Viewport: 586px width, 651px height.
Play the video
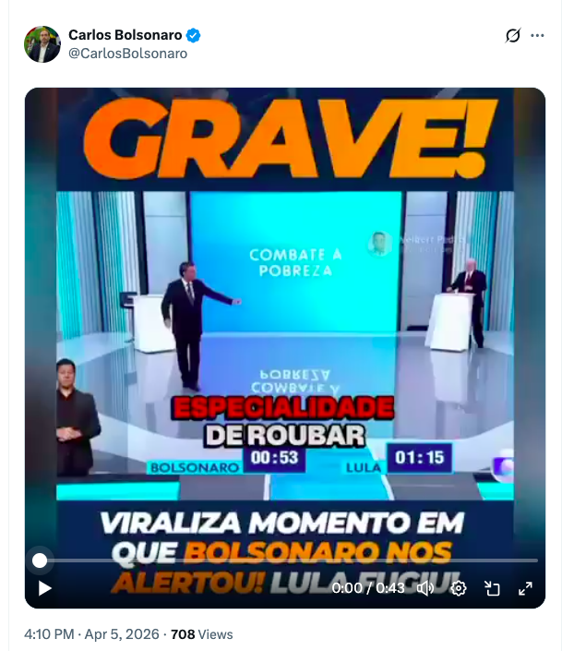point(45,588)
